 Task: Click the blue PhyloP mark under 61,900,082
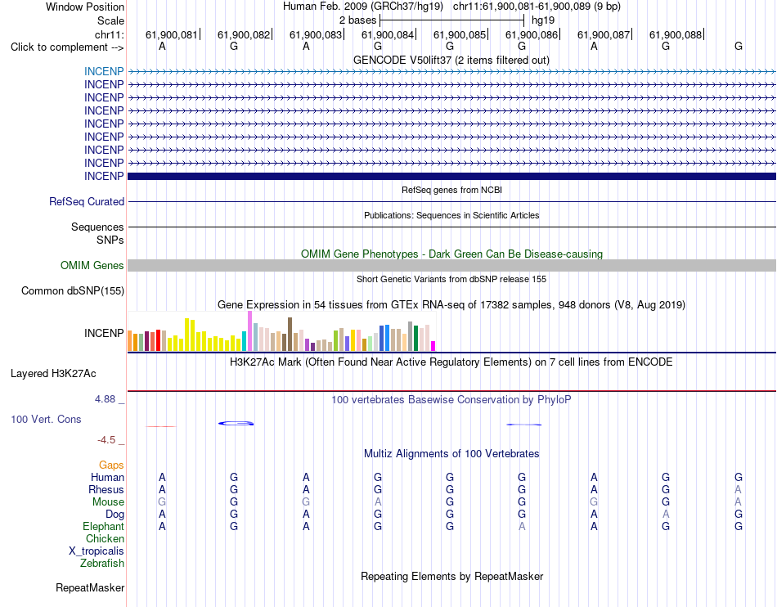point(236,423)
